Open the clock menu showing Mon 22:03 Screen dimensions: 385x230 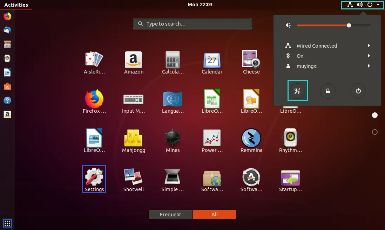click(200, 5)
